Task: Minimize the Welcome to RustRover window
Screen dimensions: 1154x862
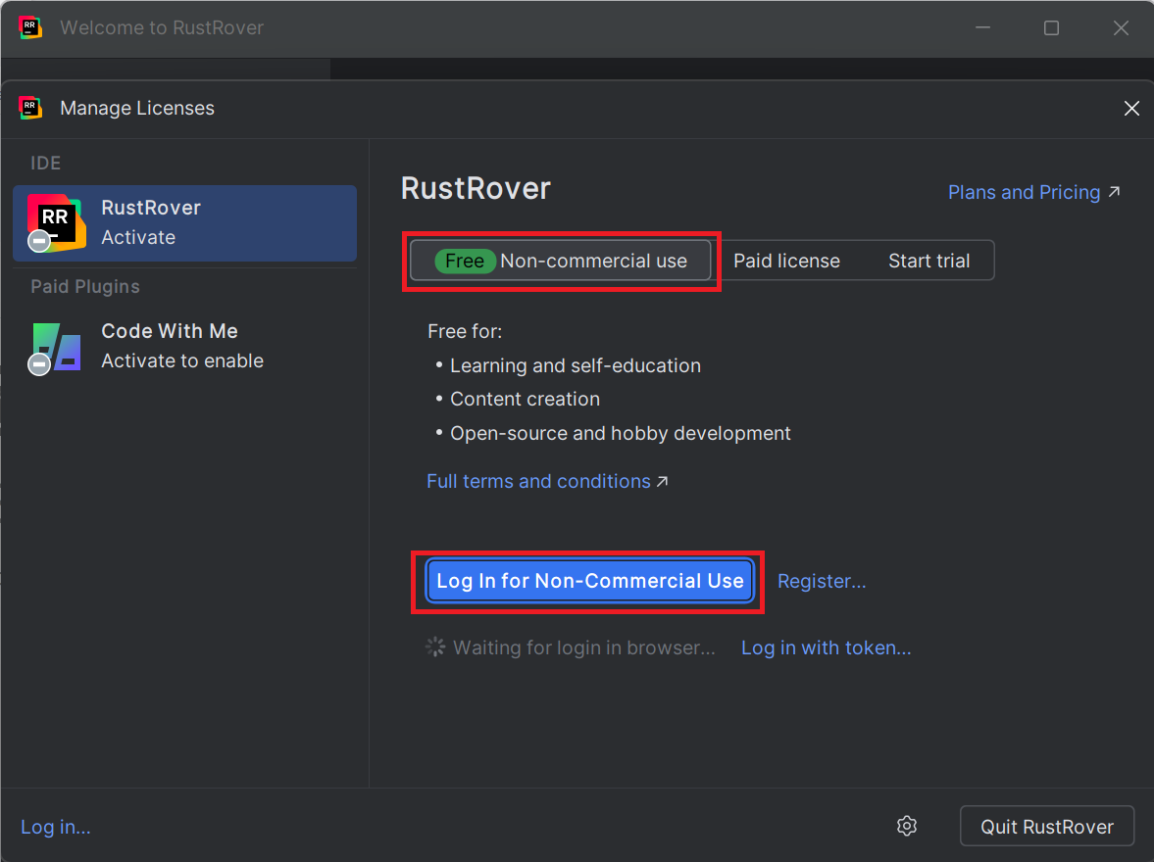Action: pos(982,28)
